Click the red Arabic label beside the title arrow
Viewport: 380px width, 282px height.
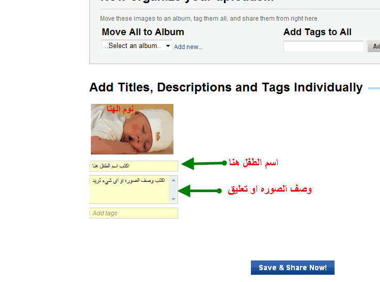pos(254,163)
